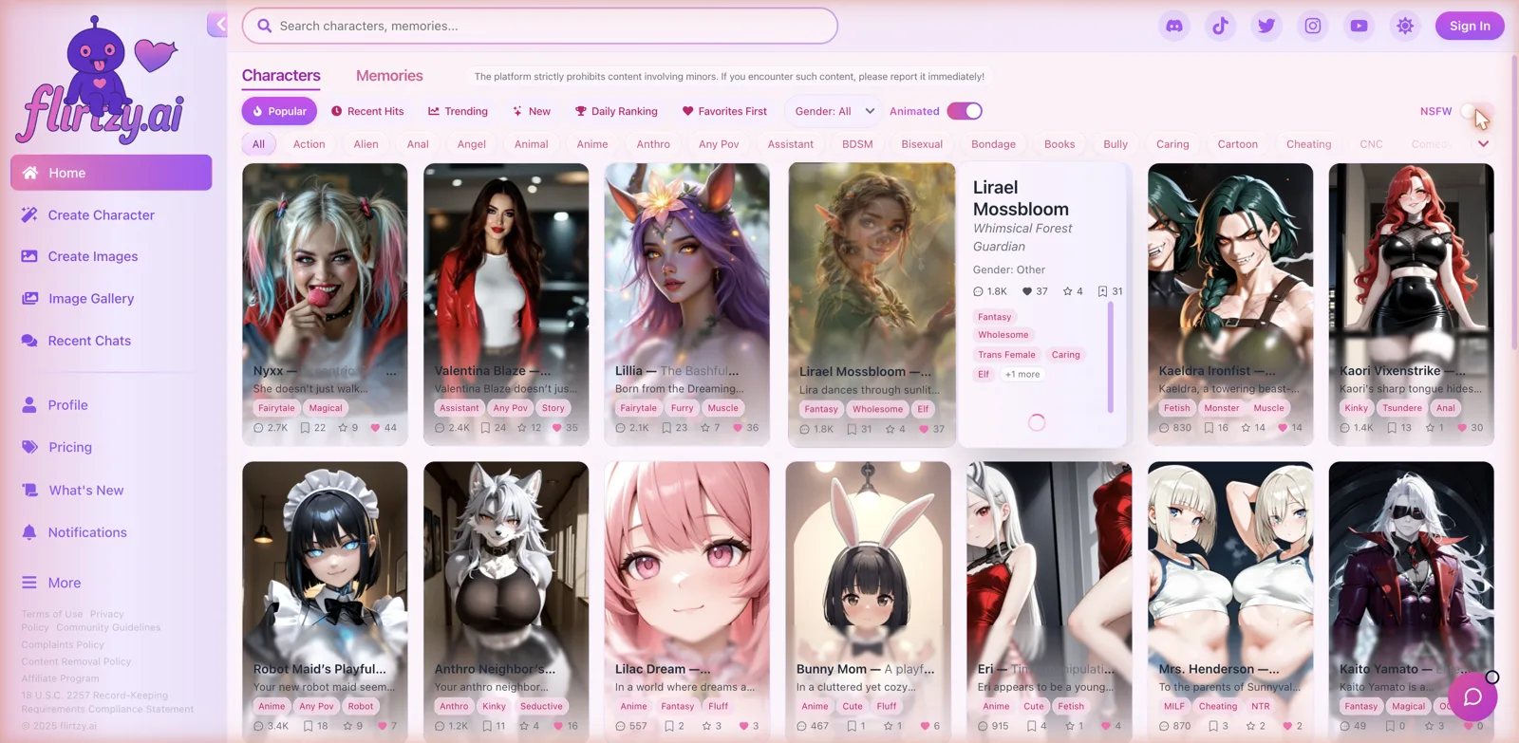1519x743 pixels.
Task: Click the What's New icon
Action: click(x=30, y=490)
